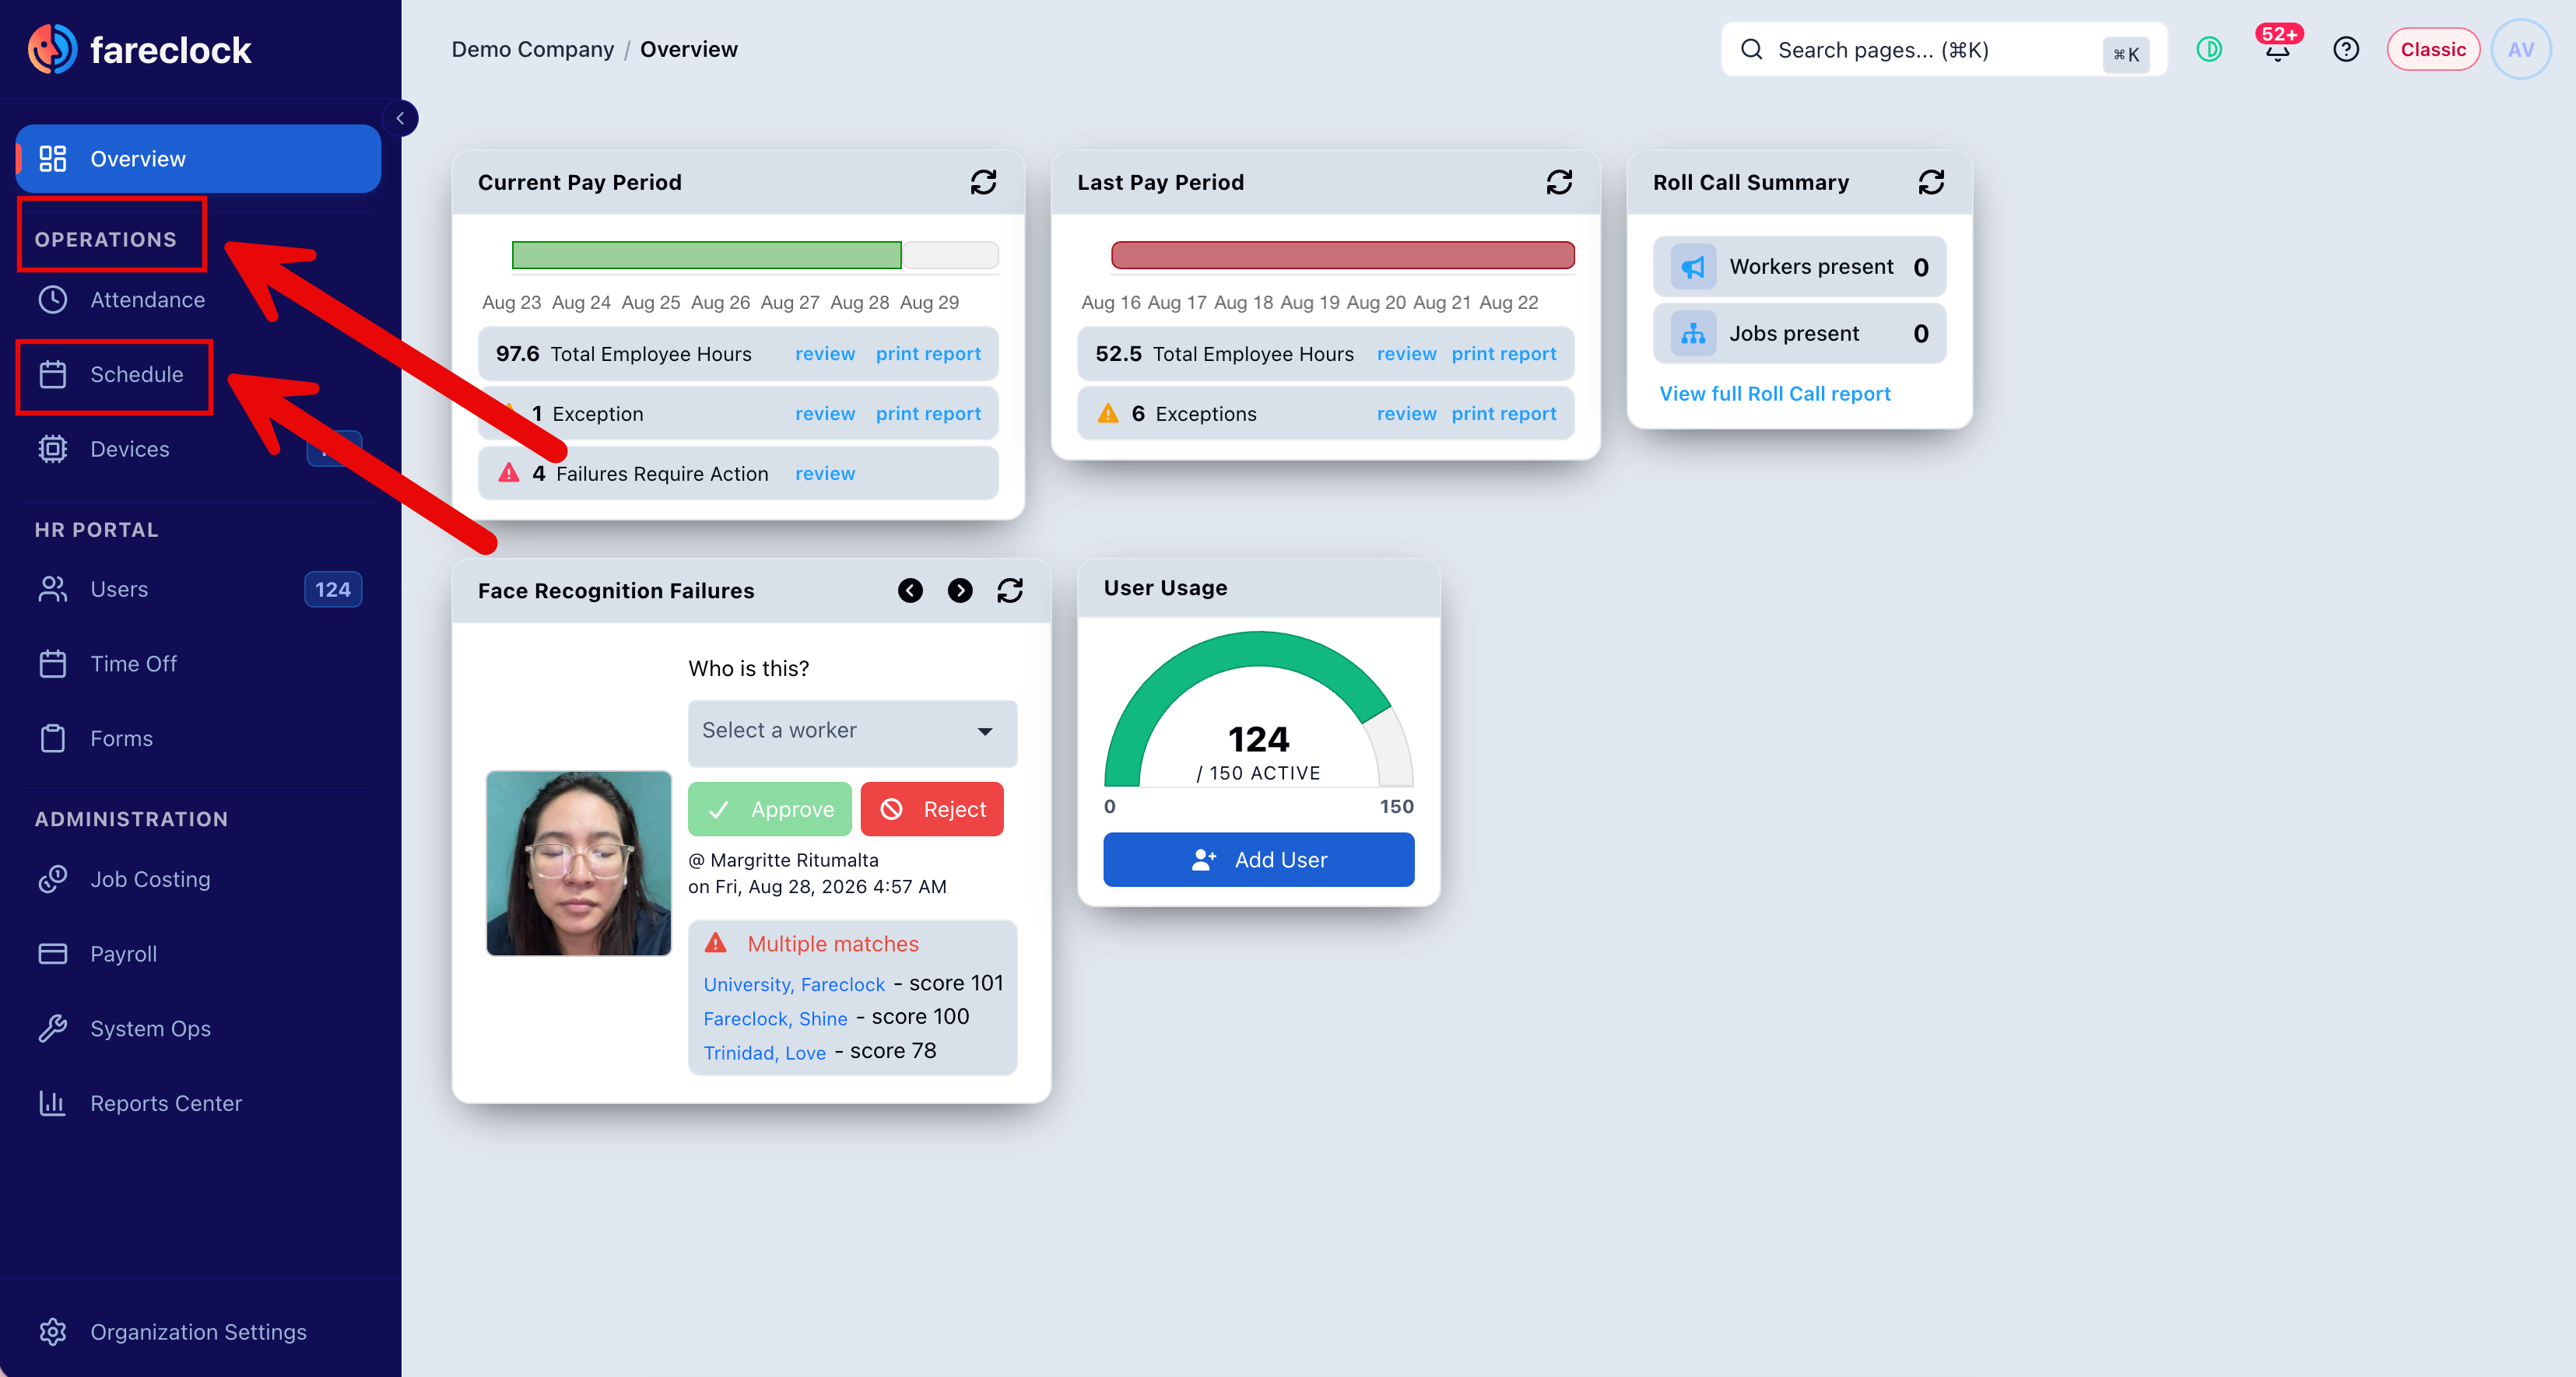Open the notifications bell
Image resolution: width=2576 pixels, height=1377 pixels.
(x=2277, y=49)
